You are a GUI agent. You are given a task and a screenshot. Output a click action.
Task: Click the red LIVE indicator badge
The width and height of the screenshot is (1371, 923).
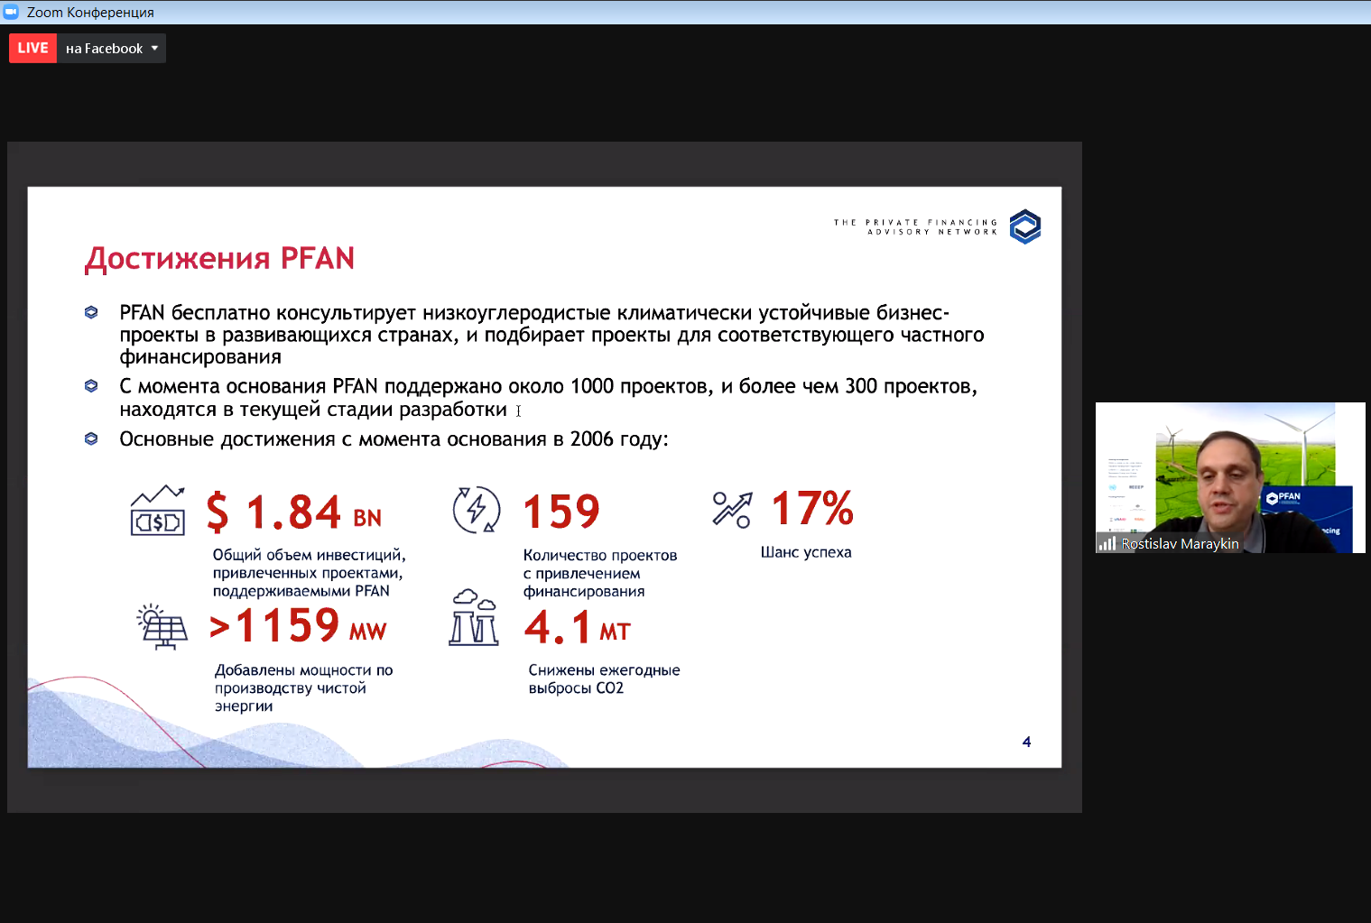(x=32, y=49)
